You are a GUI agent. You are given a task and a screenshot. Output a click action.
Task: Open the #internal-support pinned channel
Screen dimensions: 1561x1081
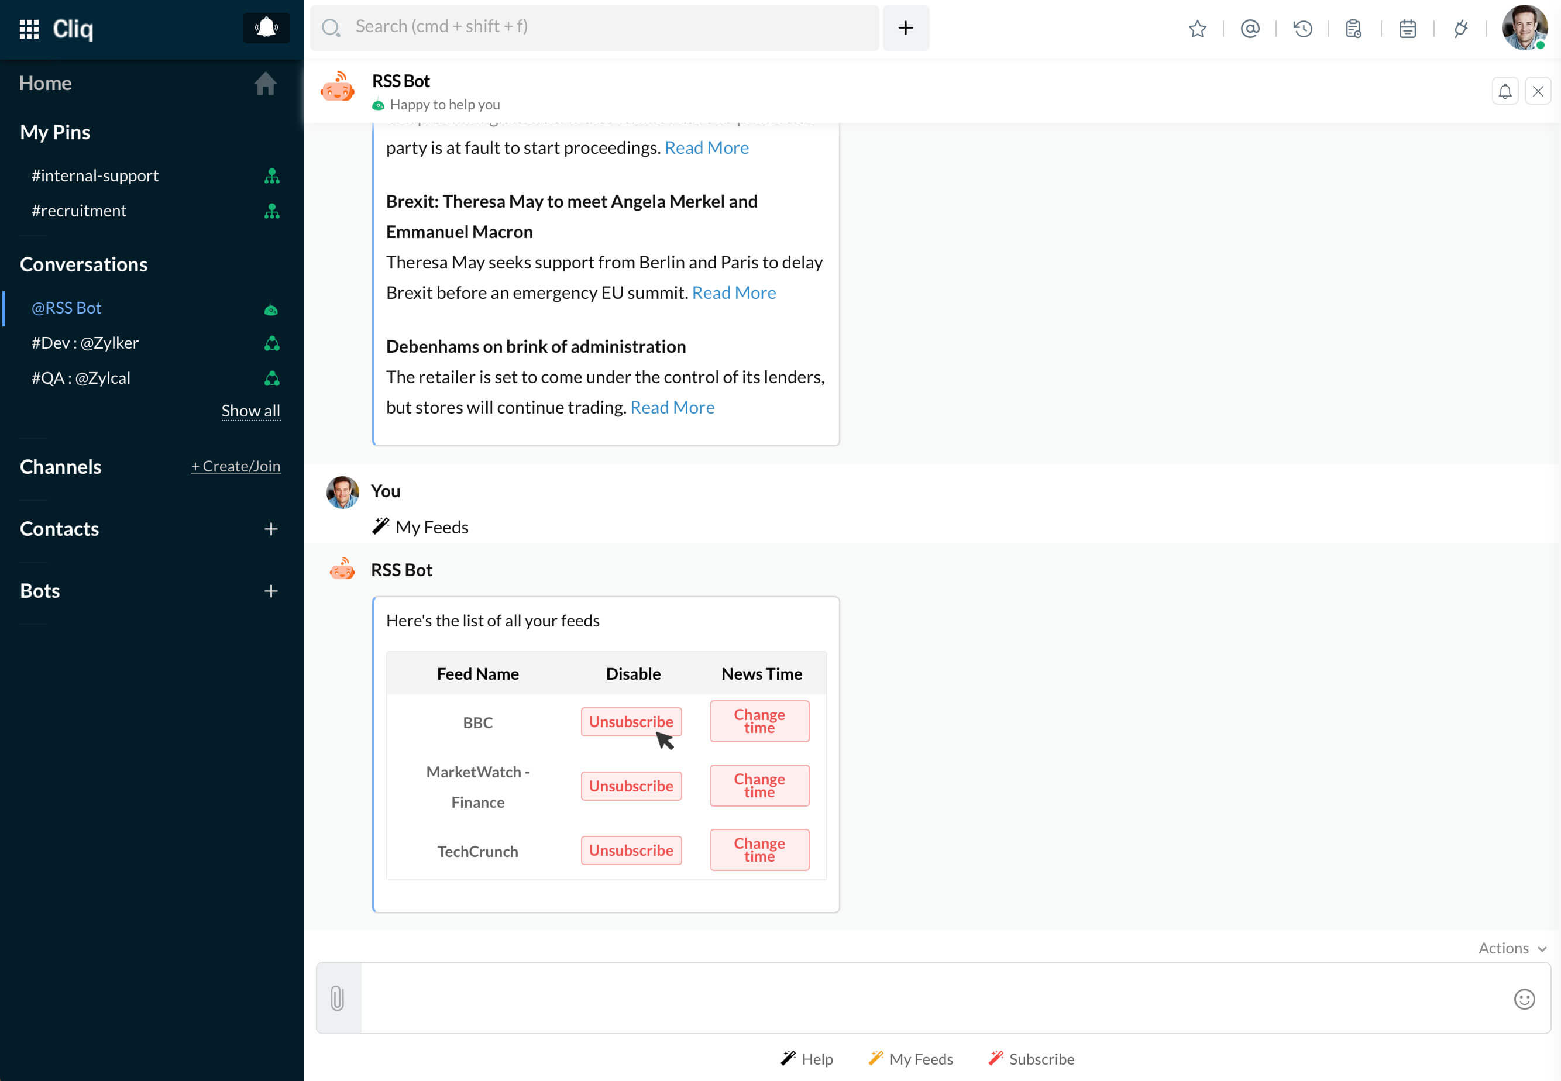pos(95,175)
